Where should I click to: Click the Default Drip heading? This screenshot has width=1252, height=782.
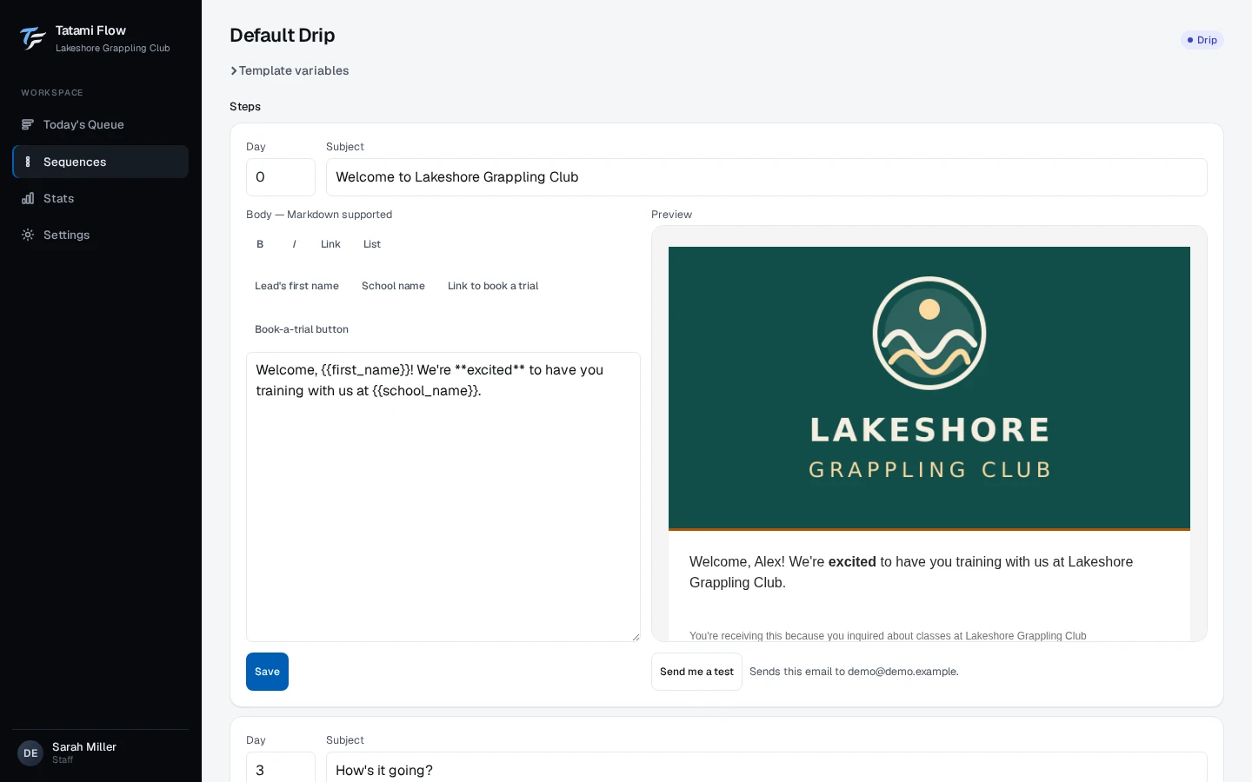pyautogui.click(x=283, y=36)
